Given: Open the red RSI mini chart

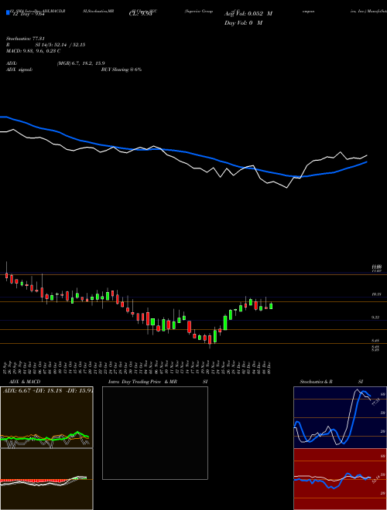Looking at the screenshot, I should point(340,479).
